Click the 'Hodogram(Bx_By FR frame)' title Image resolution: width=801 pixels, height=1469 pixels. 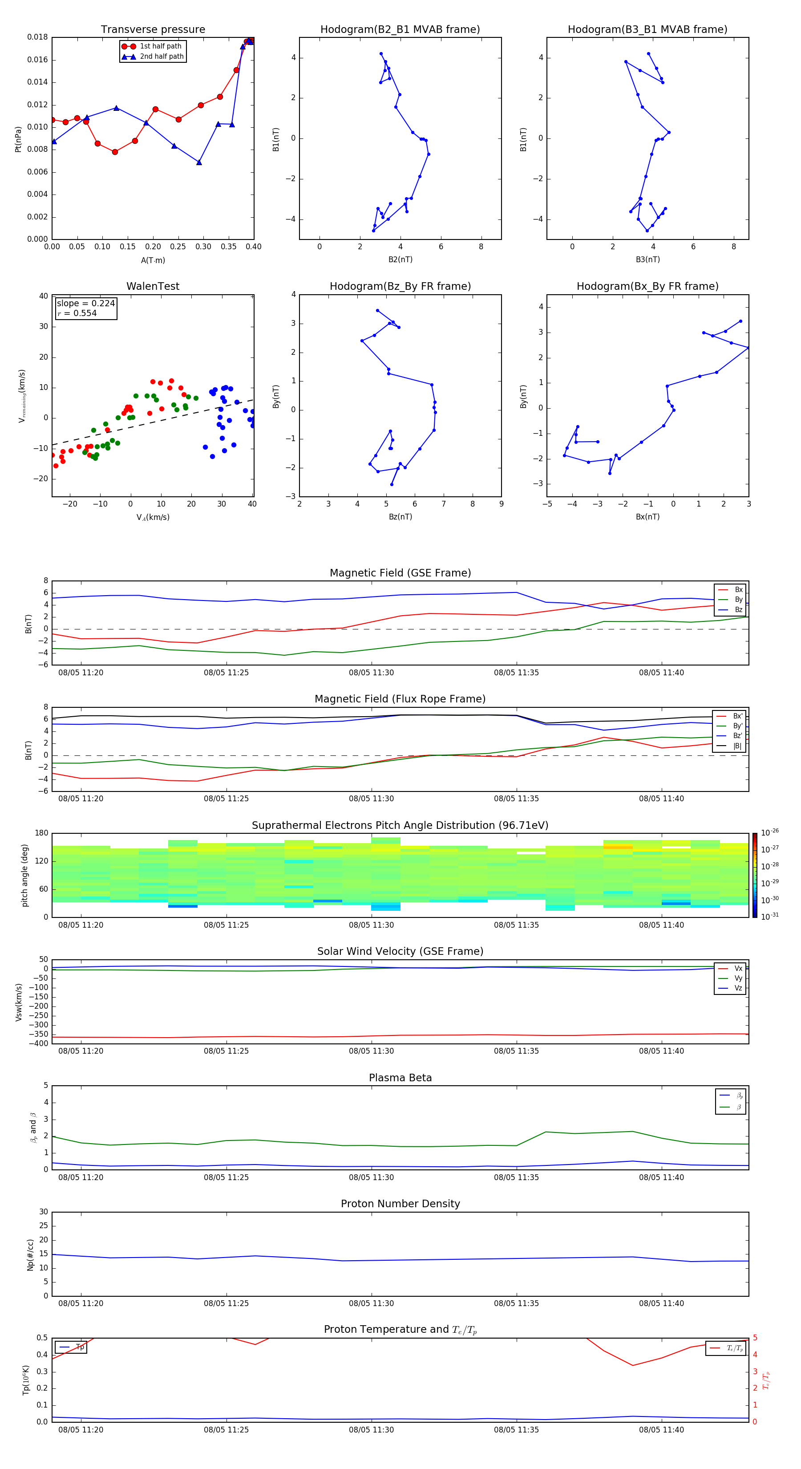click(x=647, y=286)
